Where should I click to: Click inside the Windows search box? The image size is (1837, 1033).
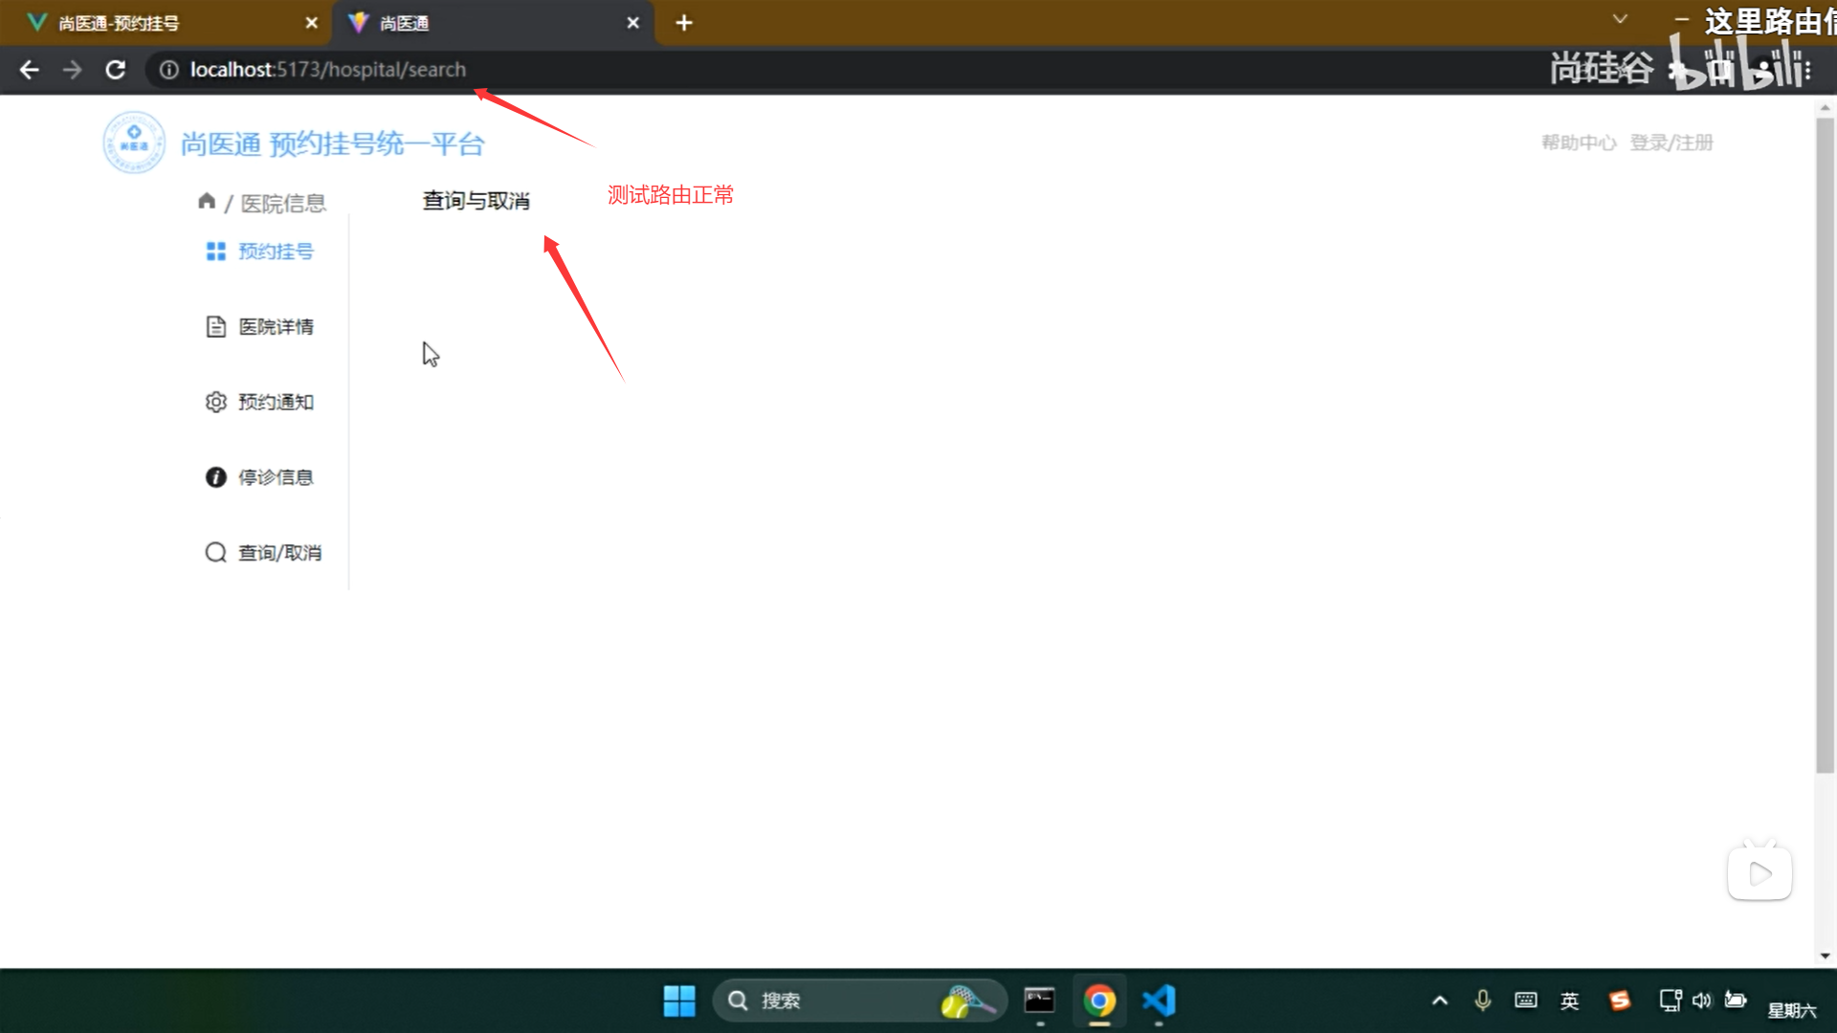(x=842, y=1000)
